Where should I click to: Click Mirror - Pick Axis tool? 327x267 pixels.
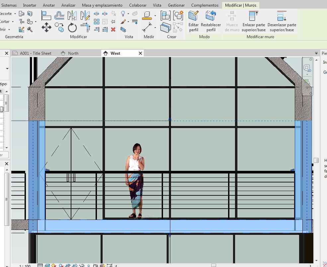tap(72, 16)
